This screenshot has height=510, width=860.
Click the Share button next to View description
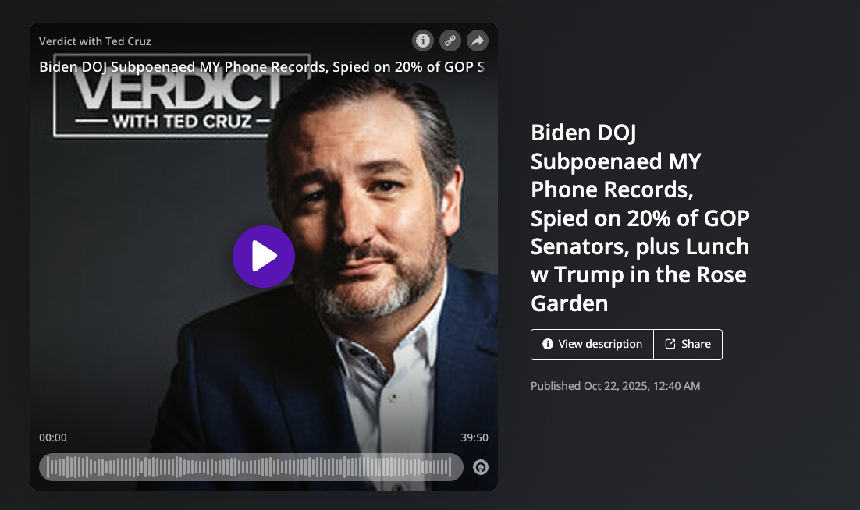click(688, 345)
